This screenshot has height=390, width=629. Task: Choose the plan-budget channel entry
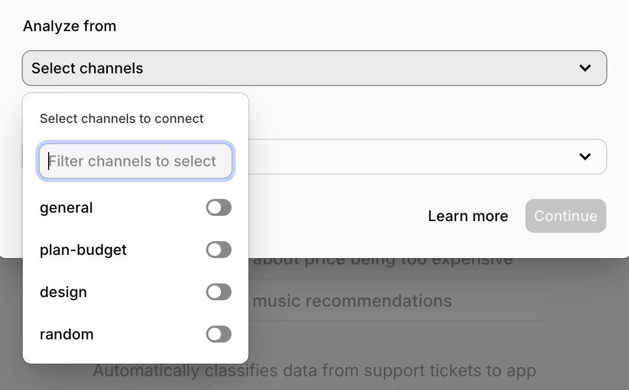click(x=83, y=250)
